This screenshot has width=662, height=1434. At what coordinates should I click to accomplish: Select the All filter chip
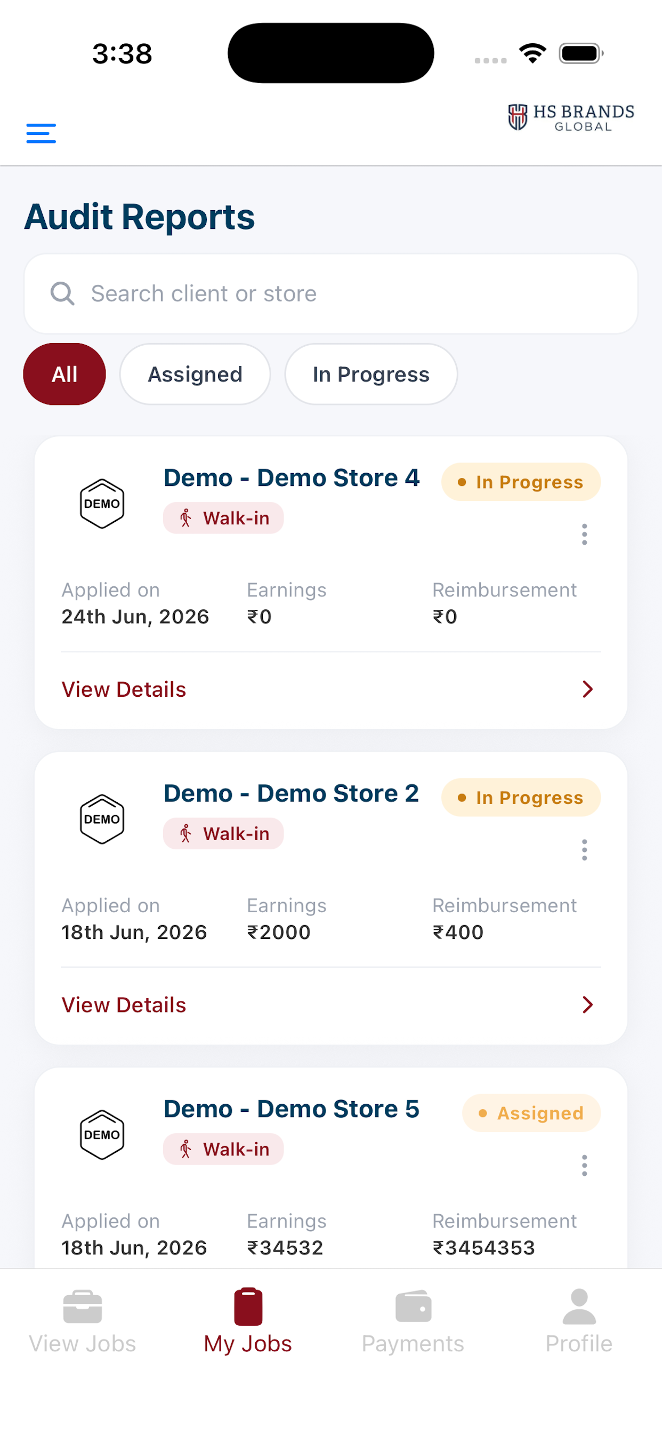click(64, 374)
